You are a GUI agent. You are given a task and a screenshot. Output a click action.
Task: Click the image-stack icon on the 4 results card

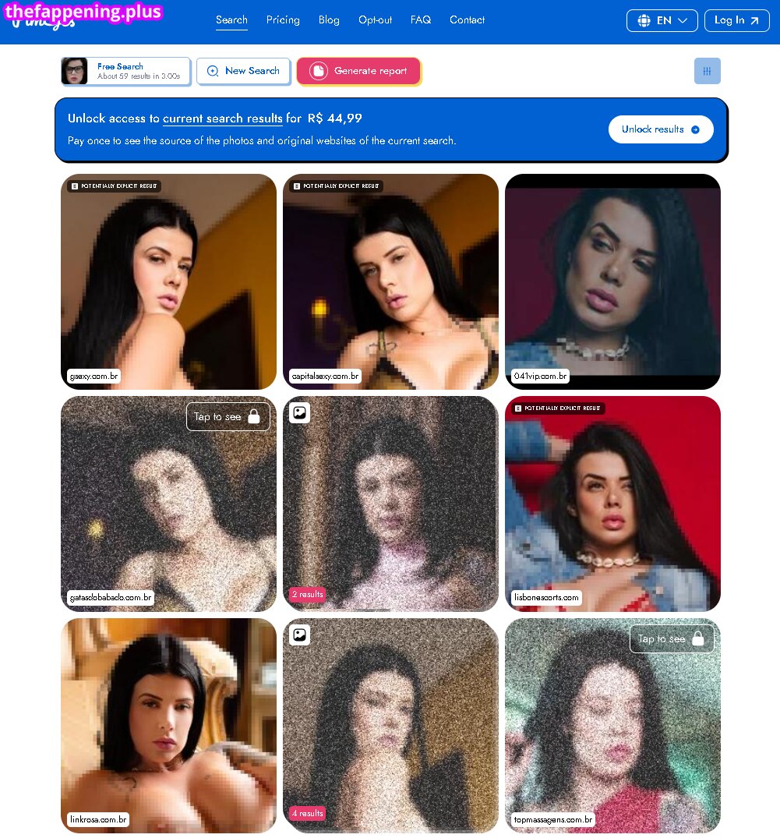(300, 635)
